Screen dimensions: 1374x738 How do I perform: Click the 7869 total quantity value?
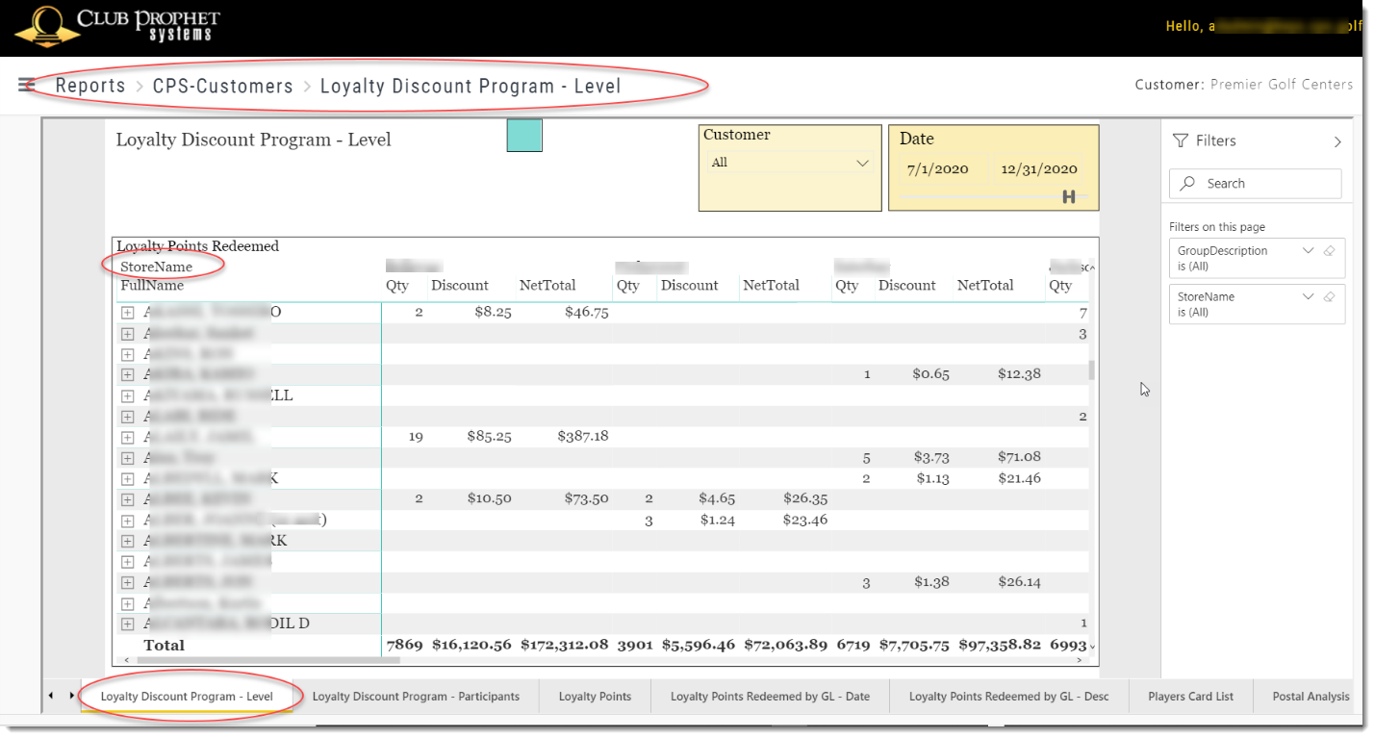(404, 645)
